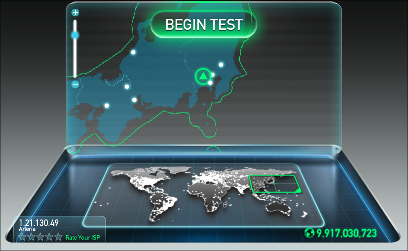Open the Rate Your ISP link
The width and height of the screenshot is (408, 251).
(83, 237)
